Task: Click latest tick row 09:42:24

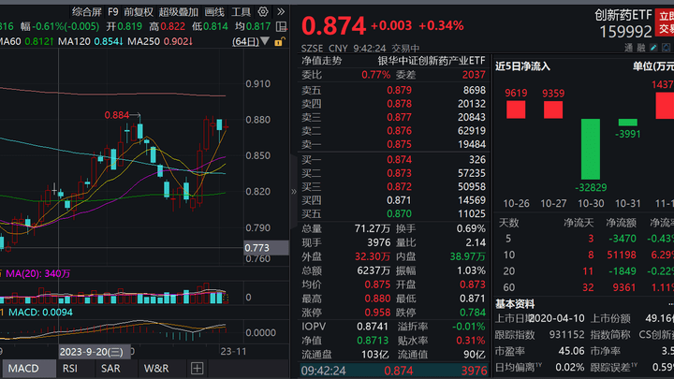Action: 394,371
